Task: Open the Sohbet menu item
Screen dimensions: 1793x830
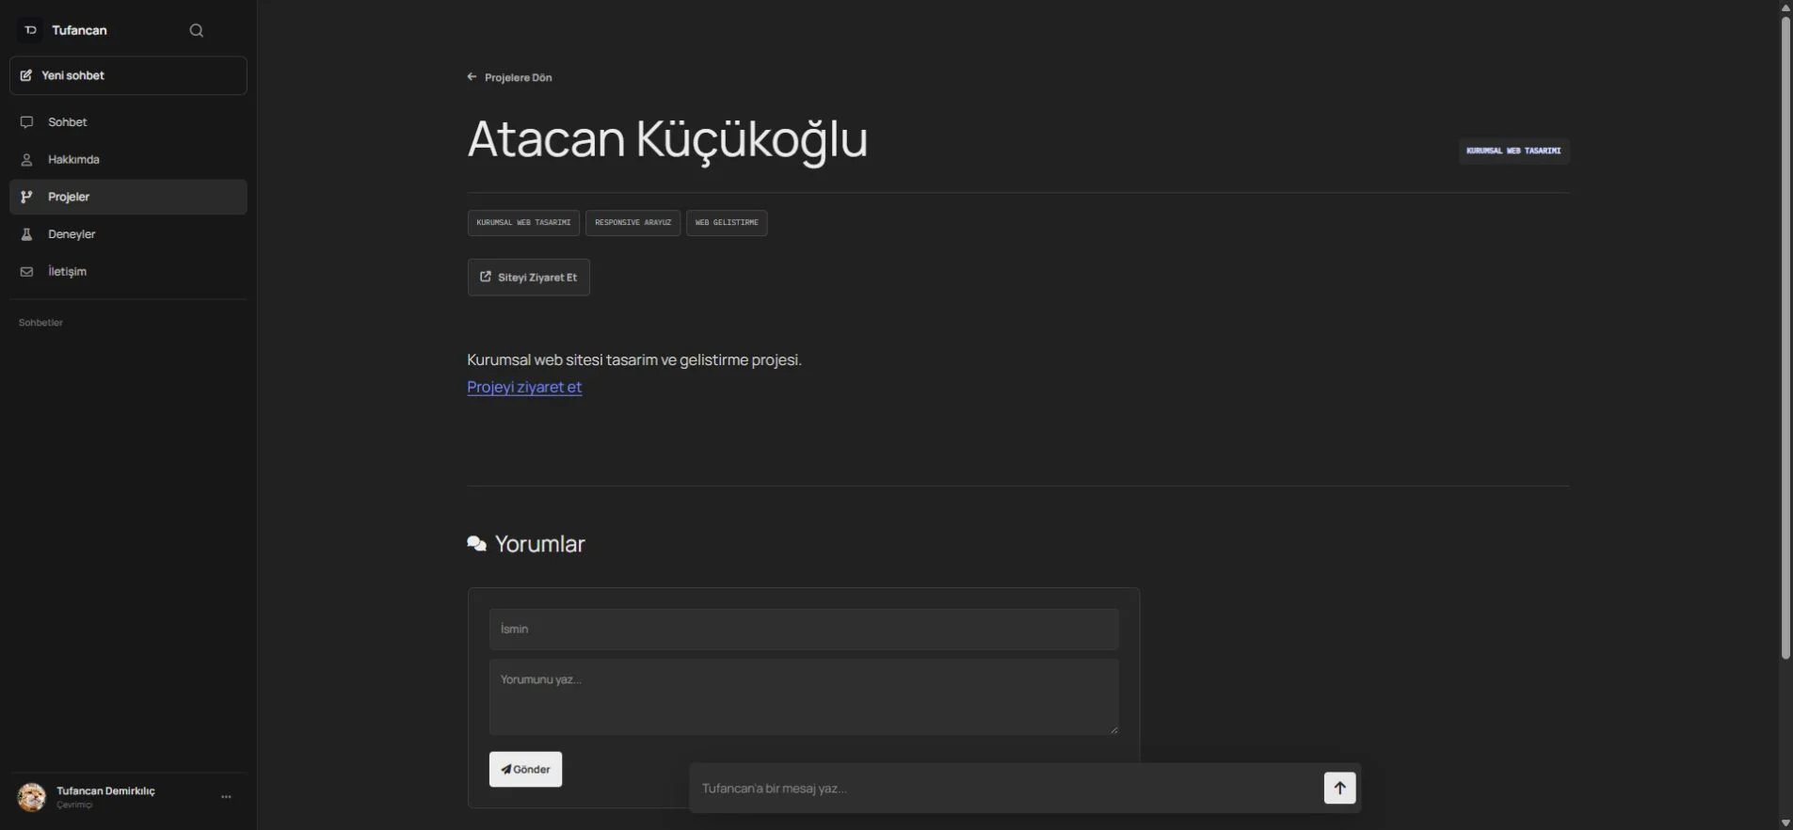Action: 128,122
